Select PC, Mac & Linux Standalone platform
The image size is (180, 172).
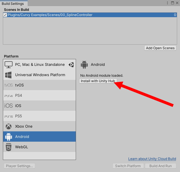39,64
